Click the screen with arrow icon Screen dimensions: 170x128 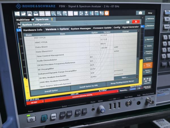[x=97, y=13]
